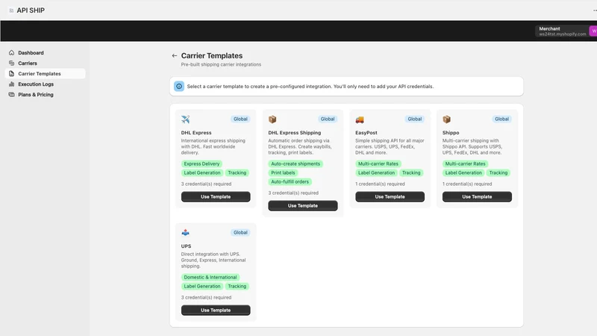Click the Global badge on UPS card
This screenshot has height=336, width=597.
click(240, 232)
